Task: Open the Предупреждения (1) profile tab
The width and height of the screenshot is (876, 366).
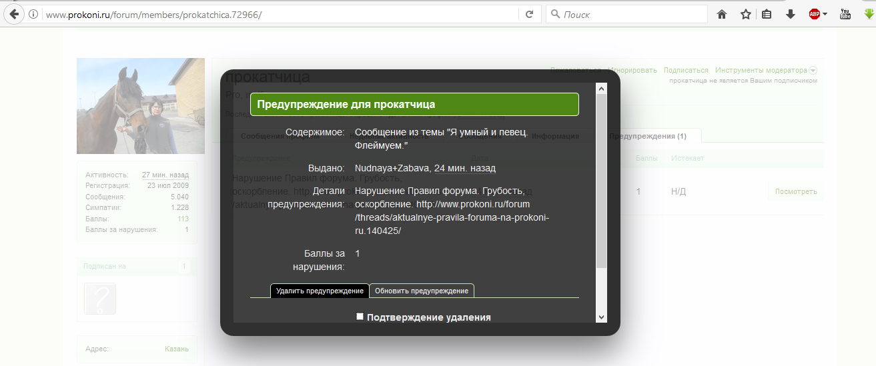Action: [647, 136]
